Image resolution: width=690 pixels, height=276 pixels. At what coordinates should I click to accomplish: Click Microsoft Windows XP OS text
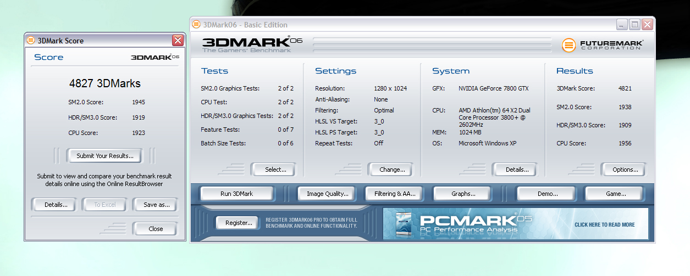(x=488, y=143)
